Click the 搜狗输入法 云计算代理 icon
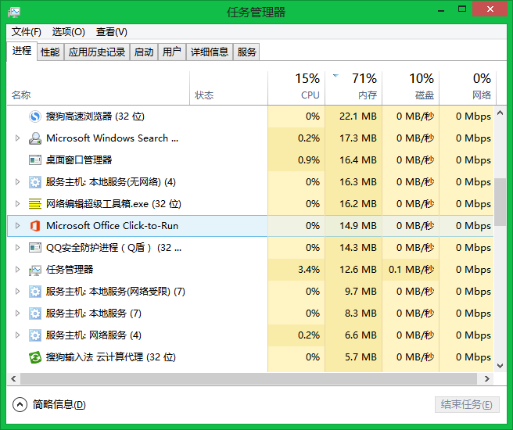The image size is (513, 430). (35, 357)
